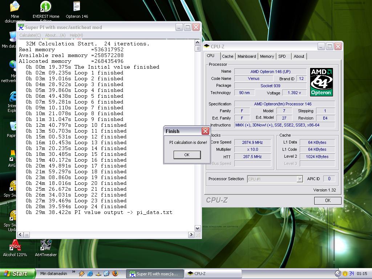Click the PI value output pi_data.txt line
This screenshot has height=279, width=372.
99,213
